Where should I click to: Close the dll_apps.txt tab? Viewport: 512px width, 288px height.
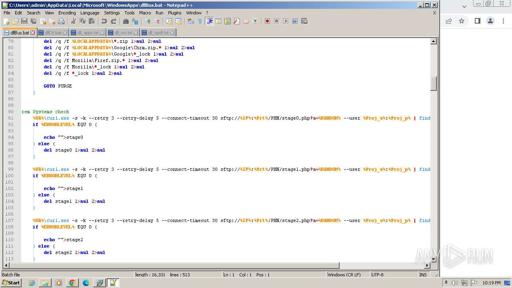(x=102, y=33)
